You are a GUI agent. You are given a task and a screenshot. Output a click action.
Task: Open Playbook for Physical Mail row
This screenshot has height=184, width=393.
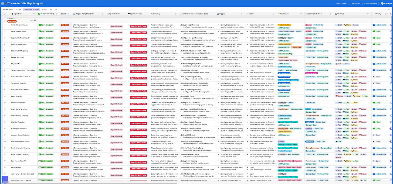[116, 65]
